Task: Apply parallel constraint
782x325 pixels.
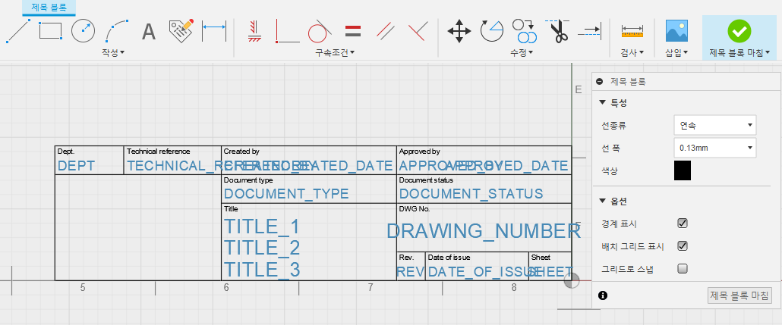Action: point(386,31)
